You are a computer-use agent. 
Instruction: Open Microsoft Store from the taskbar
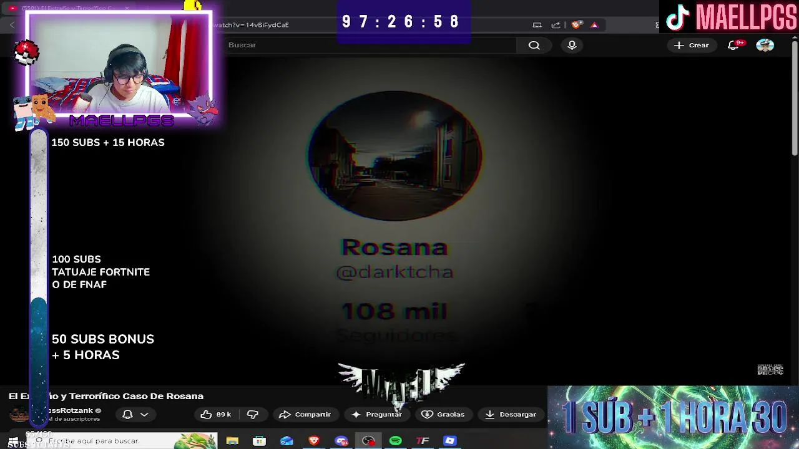[259, 441]
